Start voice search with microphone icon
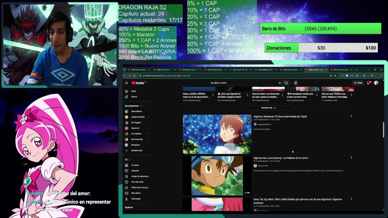Image resolution: width=388 pixels, height=218 pixels. [x=296, y=83]
